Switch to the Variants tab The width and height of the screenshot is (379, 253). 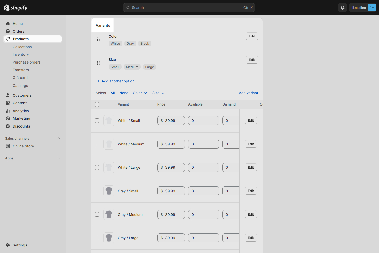[103, 25]
